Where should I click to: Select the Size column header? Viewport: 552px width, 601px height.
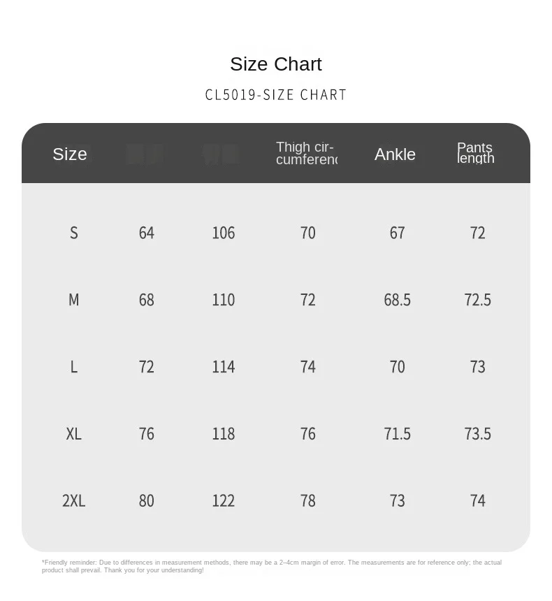coord(70,154)
